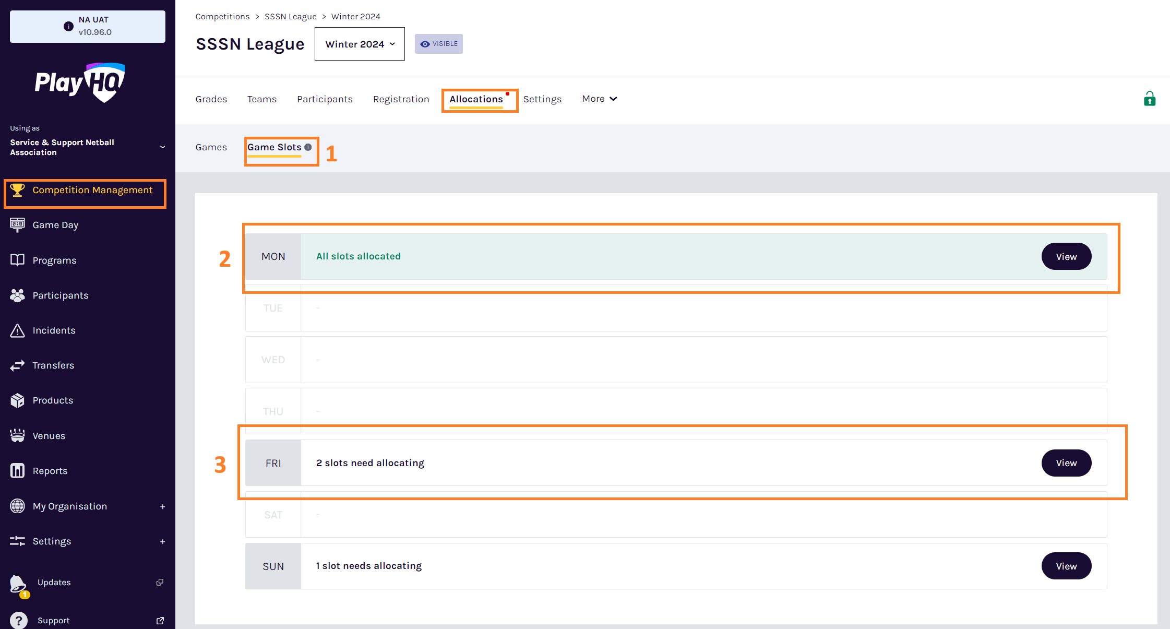This screenshot has width=1170, height=629.
Task: Expand sidebar Settings with plus sign
Action: click(x=163, y=541)
